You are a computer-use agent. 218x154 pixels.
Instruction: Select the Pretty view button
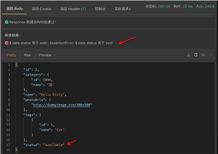11,55
